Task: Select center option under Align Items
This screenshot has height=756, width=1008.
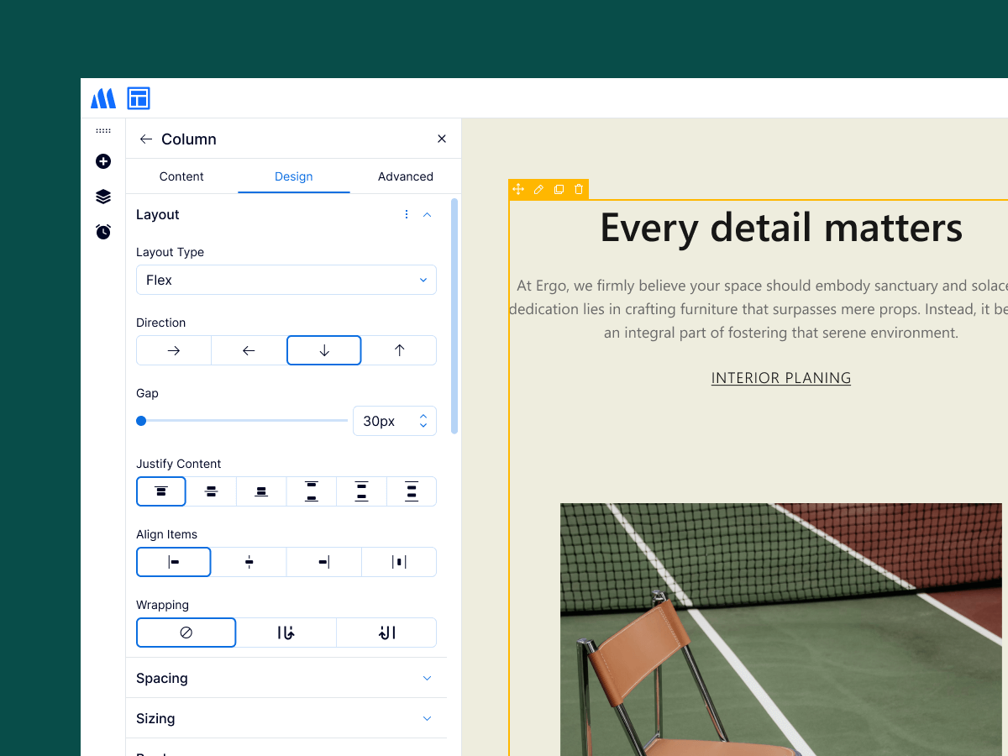Action: 249,563
